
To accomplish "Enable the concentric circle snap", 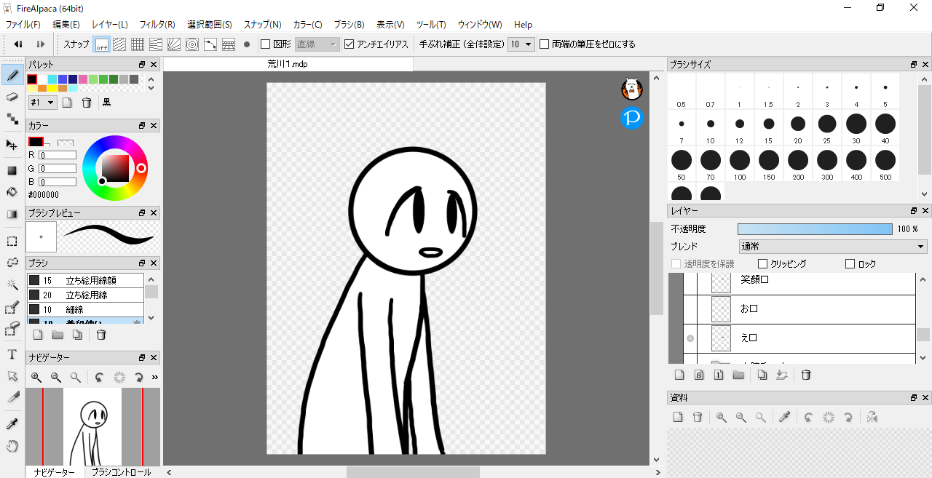I will pos(192,44).
